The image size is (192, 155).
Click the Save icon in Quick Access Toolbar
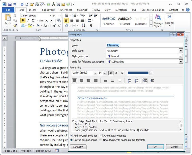point(10,4)
